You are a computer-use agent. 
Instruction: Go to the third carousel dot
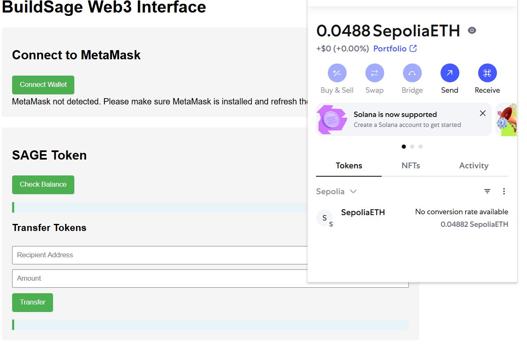coord(421,147)
